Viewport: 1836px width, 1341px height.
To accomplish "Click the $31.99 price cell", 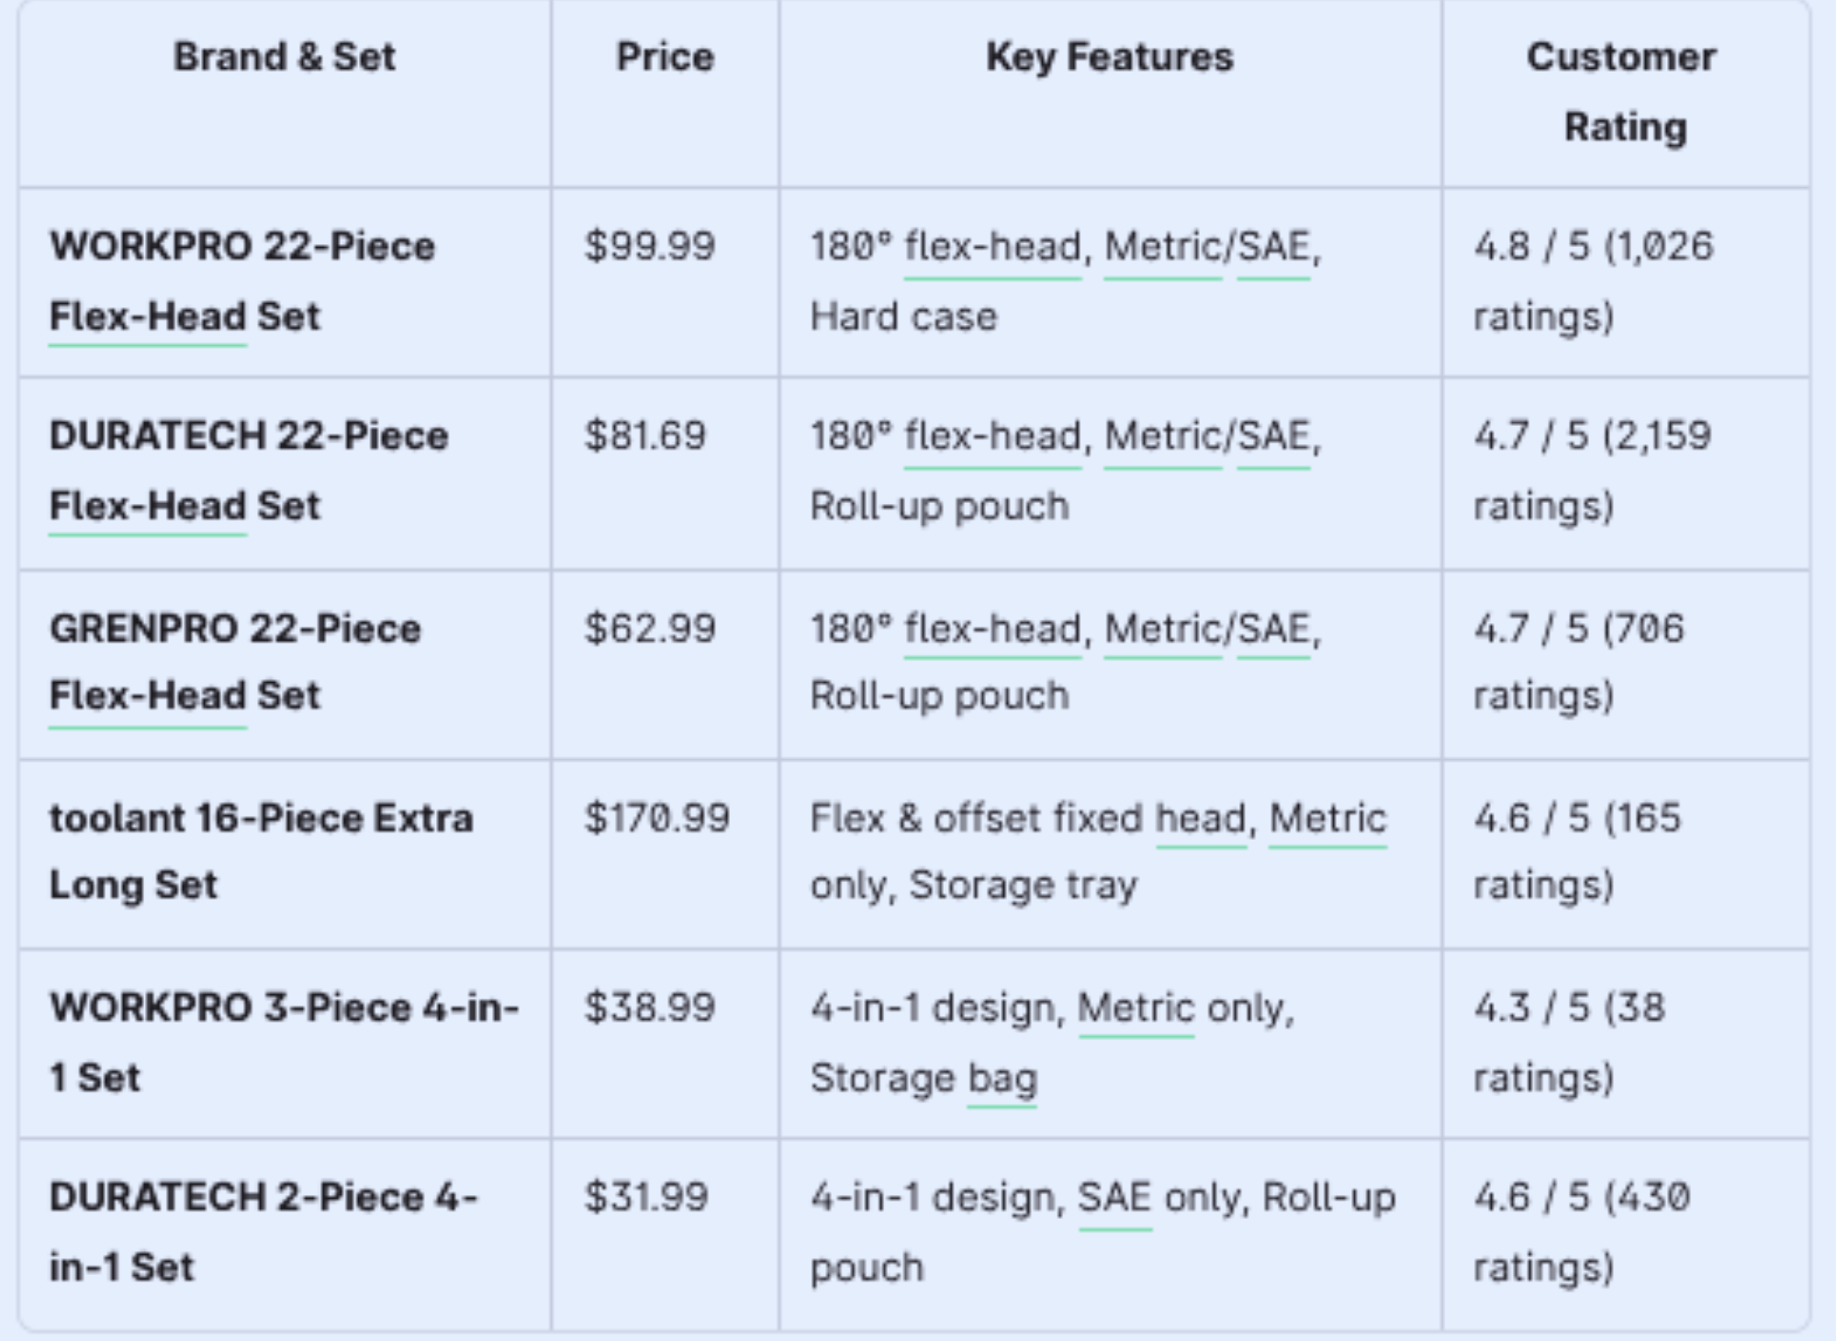I will (647, 1197).
